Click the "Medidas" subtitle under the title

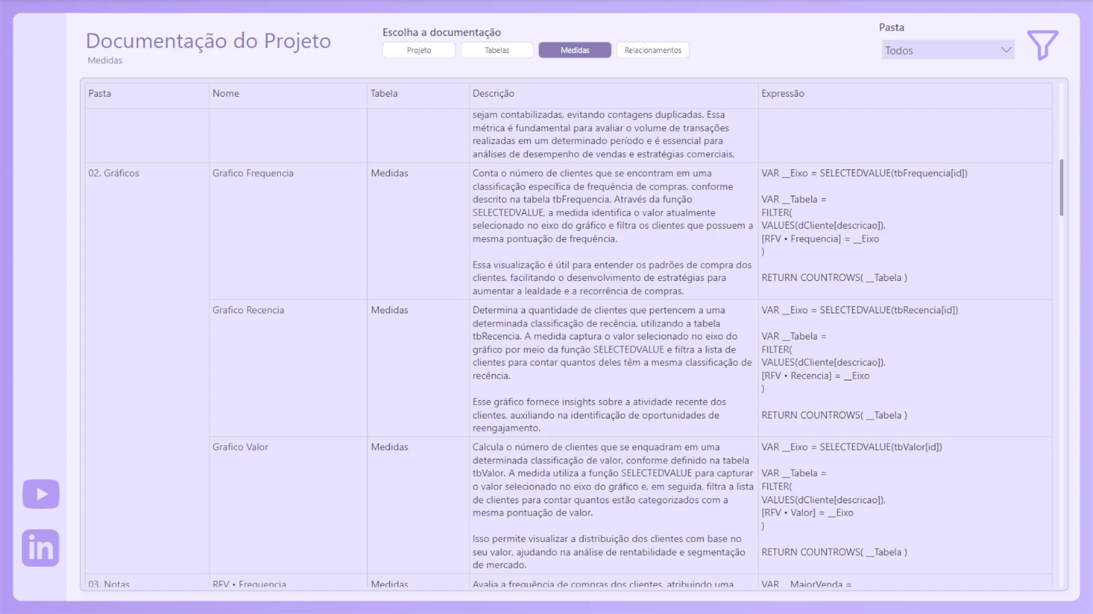click(x=105, y=60)
